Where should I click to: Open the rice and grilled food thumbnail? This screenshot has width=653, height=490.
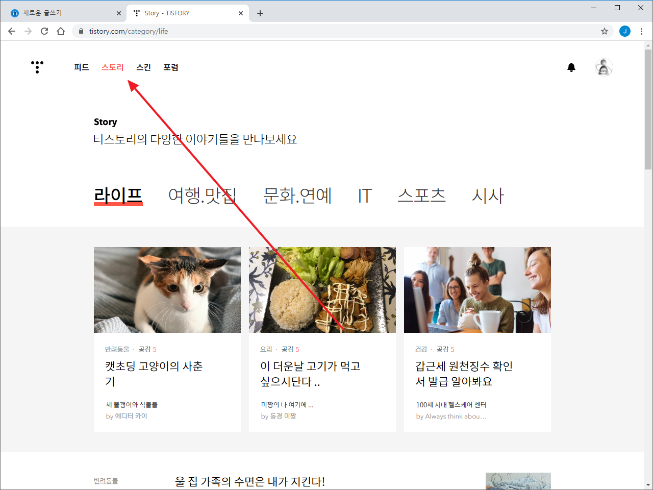click(322, 290)
